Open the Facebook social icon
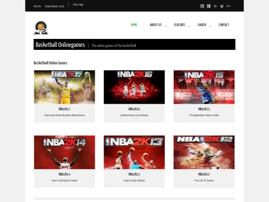This screenshot has width=269, height=202. tap(209, 6)
